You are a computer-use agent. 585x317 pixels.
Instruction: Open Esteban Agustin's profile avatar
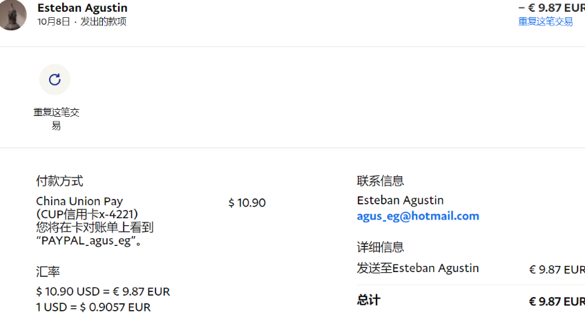point(12,15)
